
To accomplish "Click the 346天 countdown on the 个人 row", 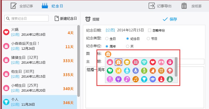I will pyautogui.click(x=68, y=103).
